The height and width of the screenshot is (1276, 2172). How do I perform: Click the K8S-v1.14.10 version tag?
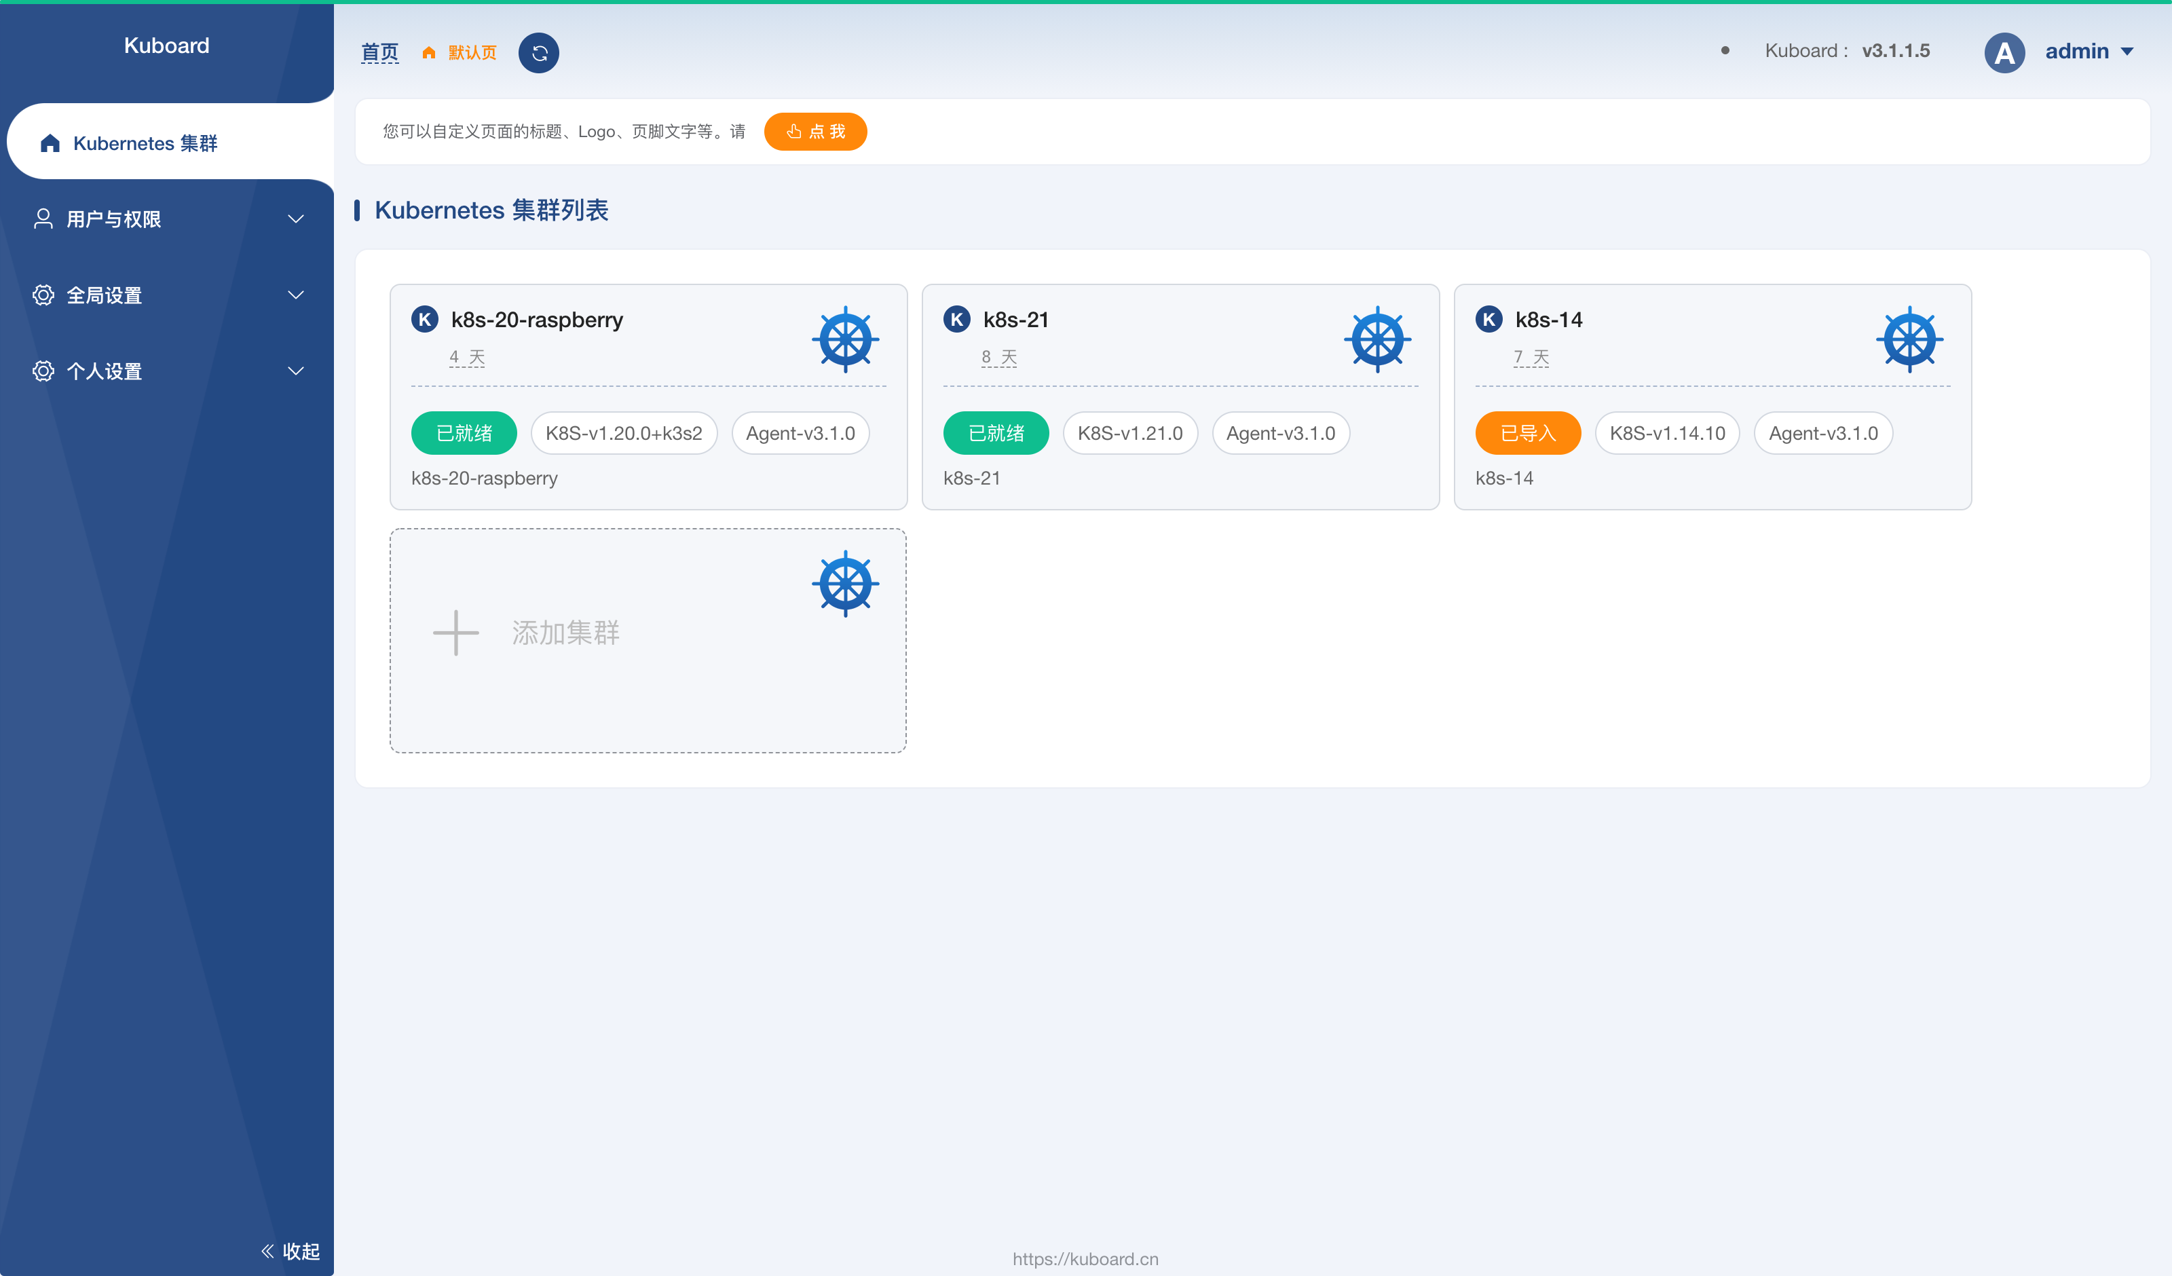[x=1667, y=433]
